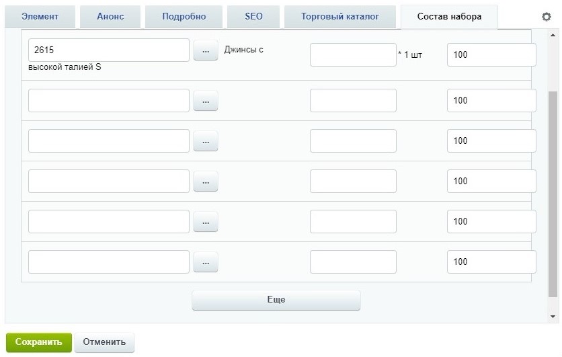
Task: Click the vertical scrollbar thumb
Action: pos(553,194)
